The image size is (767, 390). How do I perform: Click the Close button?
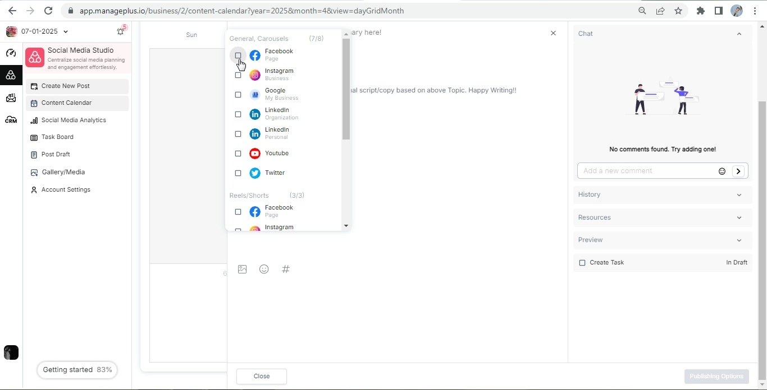point(262,377)
